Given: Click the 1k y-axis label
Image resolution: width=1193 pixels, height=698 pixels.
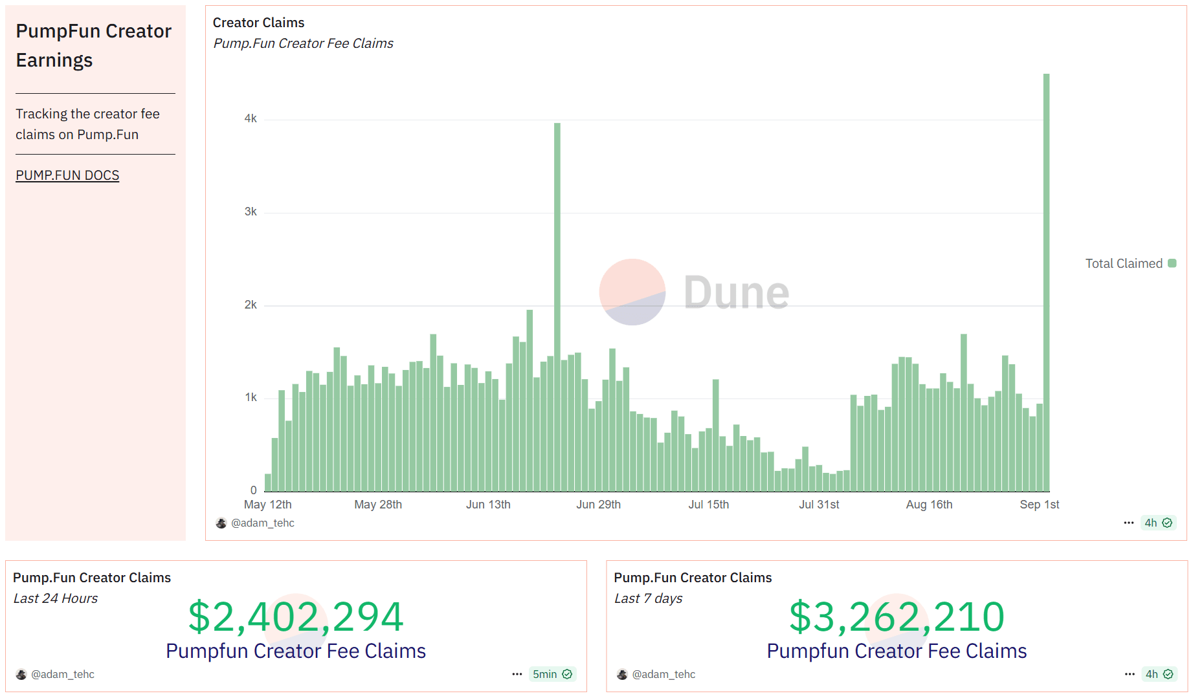Looking at the screenshot, I should (251, 397).
